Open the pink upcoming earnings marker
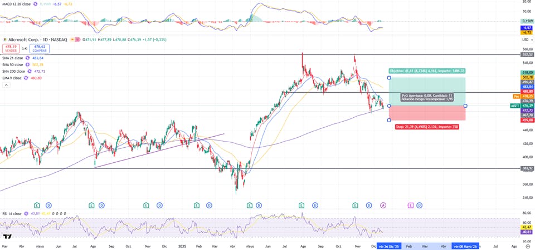 (411, 205)
